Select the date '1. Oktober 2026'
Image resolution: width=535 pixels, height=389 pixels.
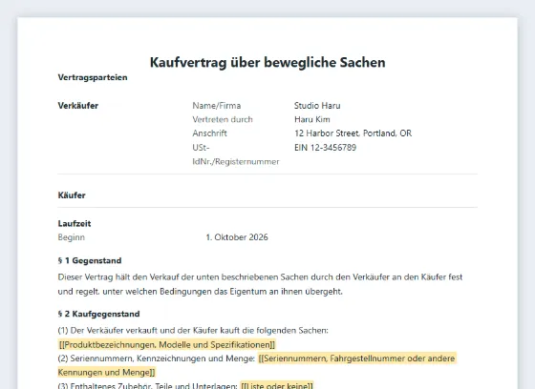pyautogui.click(x=237, y=237)
